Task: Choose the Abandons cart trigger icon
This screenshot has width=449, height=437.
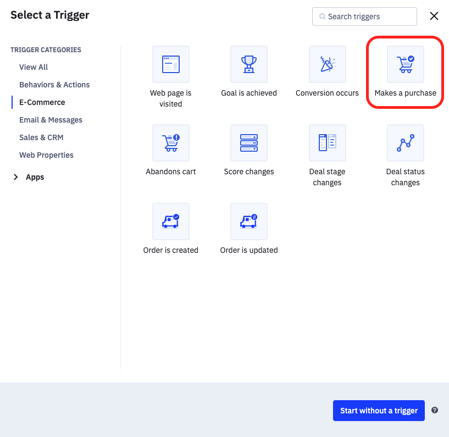Action: 171,143
